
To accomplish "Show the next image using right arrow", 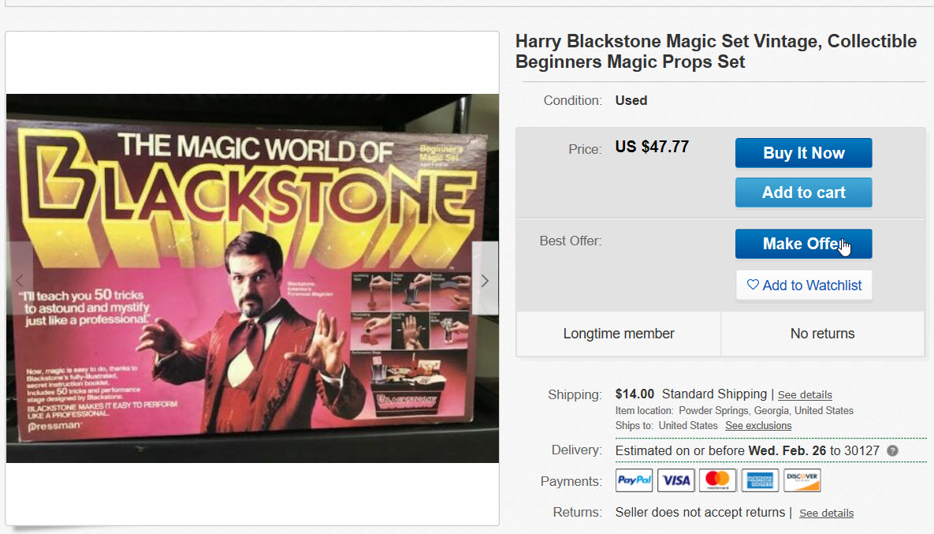I will click(485, 281).
